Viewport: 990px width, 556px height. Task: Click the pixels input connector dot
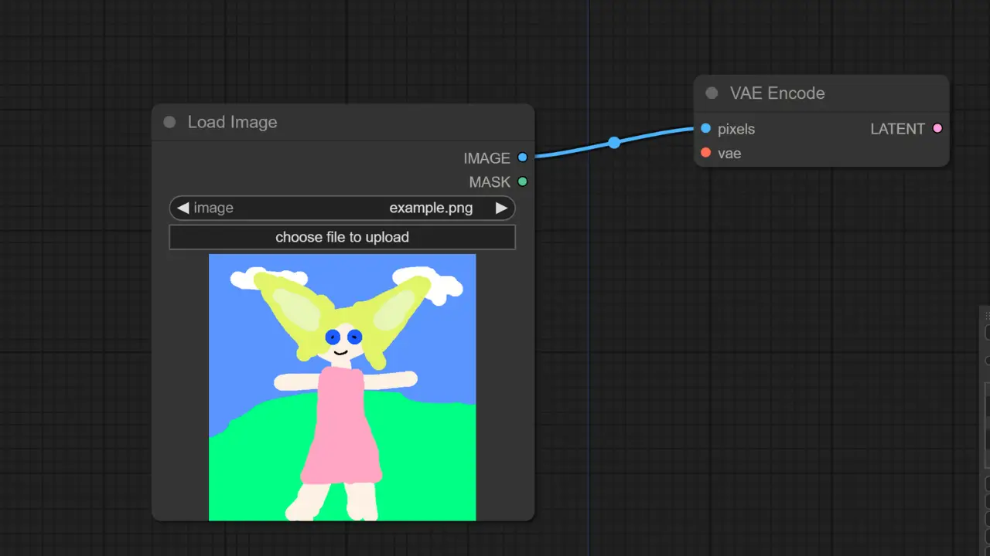pyautogui.click(x=705, y=128)
